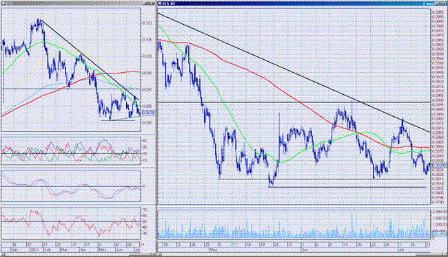Click the BTS chart window title icon
This screenshot has width=448, height=257.
pos(160,3)
